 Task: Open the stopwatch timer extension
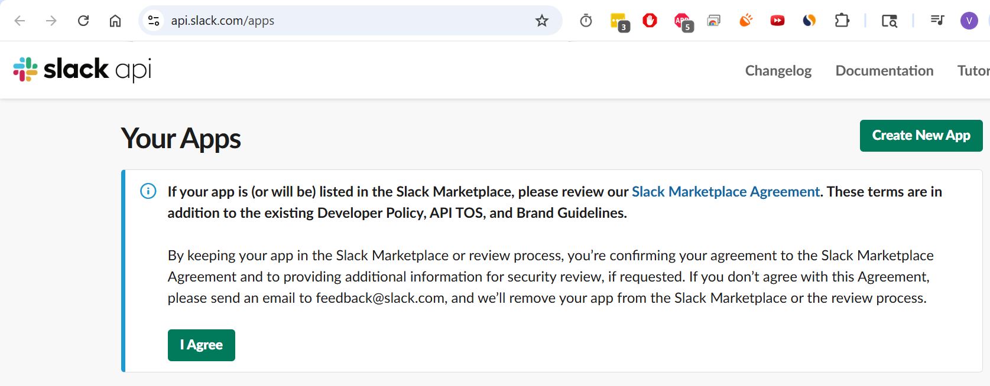(x=586, y=21)
